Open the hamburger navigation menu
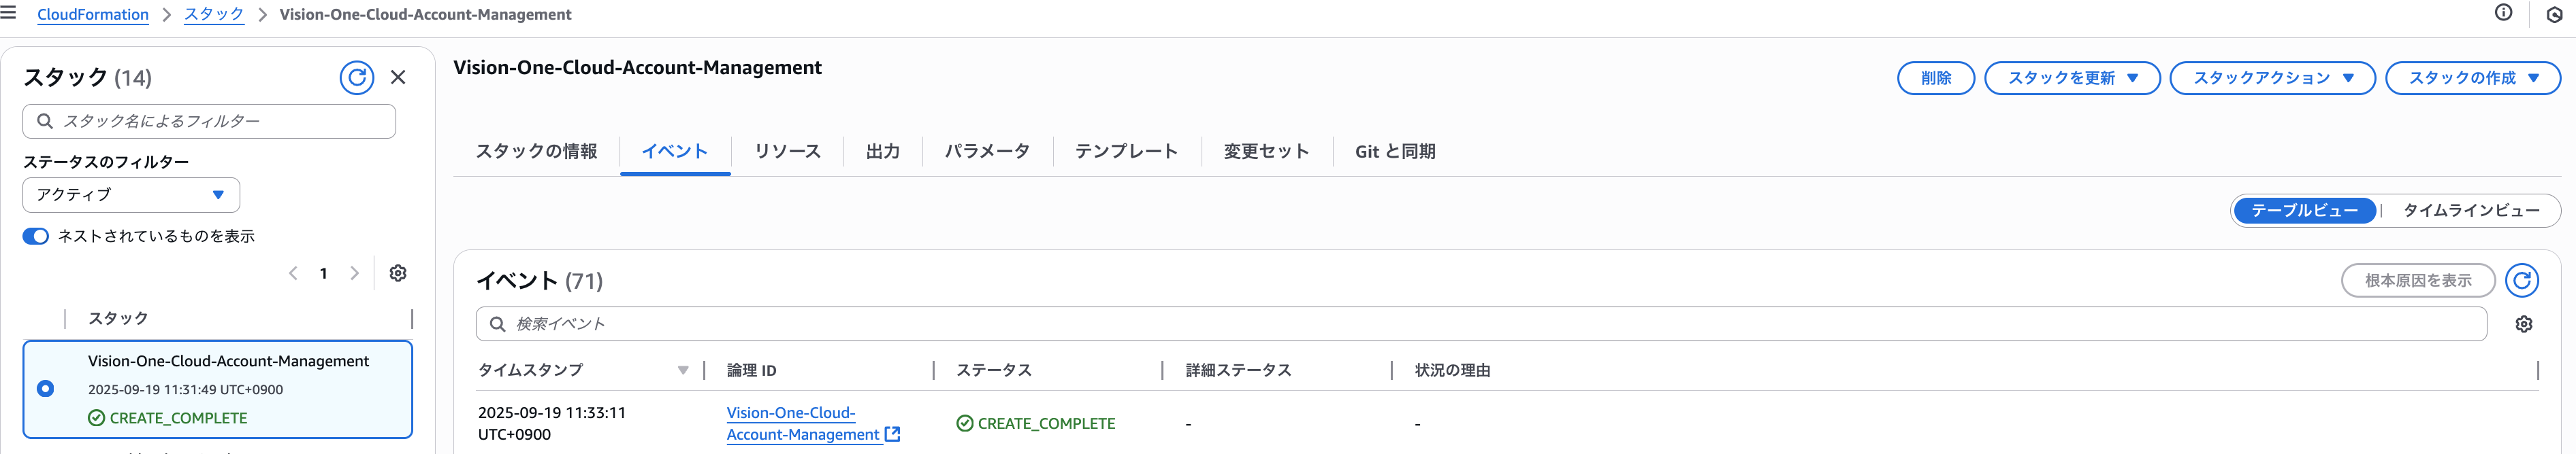 tap(8, 13)
